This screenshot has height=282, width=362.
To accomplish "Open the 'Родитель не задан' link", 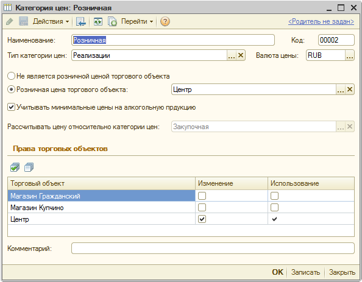I will point(321,21).
